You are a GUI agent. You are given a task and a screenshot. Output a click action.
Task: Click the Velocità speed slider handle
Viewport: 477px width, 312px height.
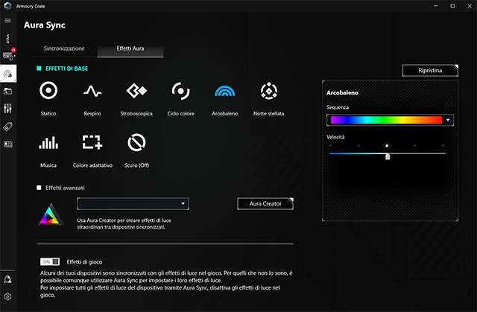388,156
